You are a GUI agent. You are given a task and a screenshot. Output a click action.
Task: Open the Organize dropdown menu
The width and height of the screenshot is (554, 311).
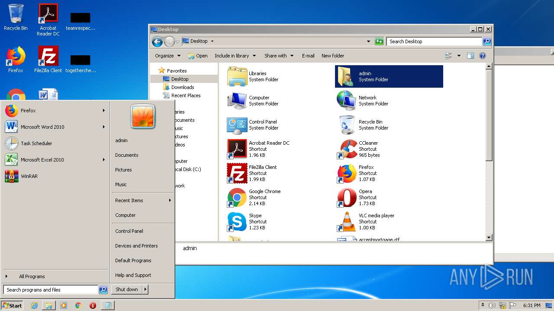[x=167, y=56]
